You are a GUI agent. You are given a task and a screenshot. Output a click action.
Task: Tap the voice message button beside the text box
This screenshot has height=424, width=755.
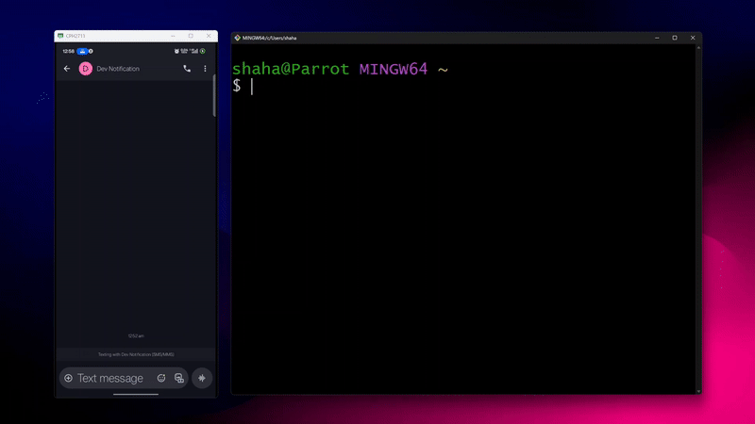[202, 378]
